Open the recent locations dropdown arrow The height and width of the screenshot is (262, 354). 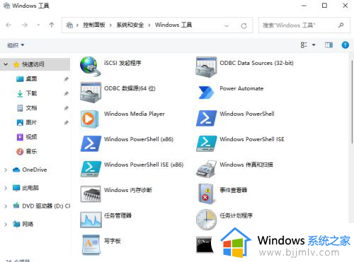pyautogui.click(x=38, y=25)
